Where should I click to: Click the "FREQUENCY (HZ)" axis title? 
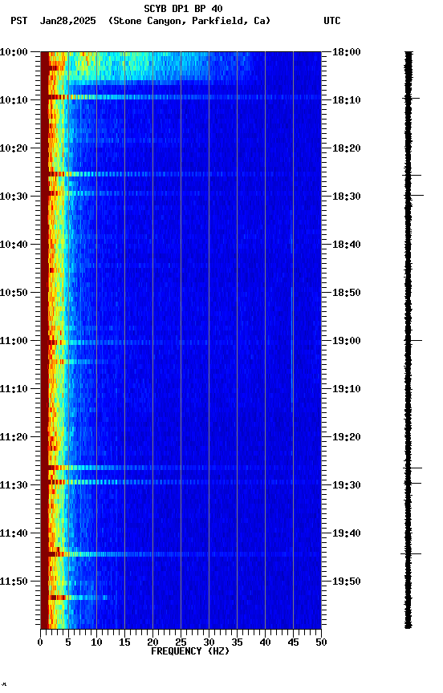pyautogui.click(x=190, y=651)
